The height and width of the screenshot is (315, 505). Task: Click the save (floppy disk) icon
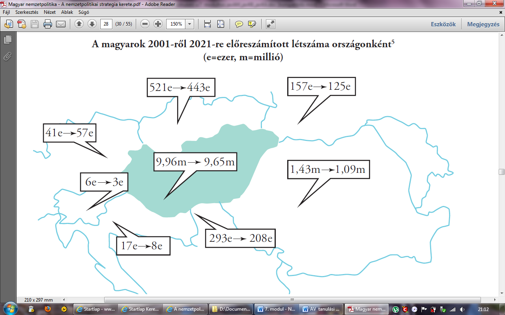[x=35, y=24]
